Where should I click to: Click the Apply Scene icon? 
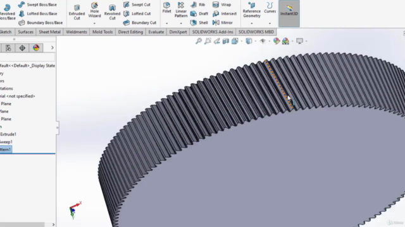click(x=285, y=41)
